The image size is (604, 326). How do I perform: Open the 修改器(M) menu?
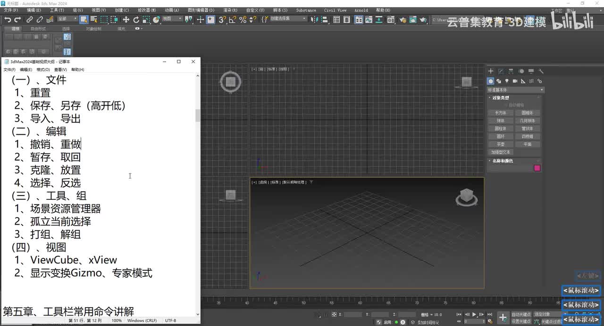tap(147, 10)
